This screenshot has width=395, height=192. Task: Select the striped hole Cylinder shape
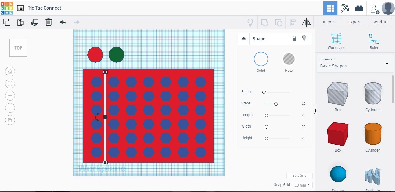(x=373, y=93)
